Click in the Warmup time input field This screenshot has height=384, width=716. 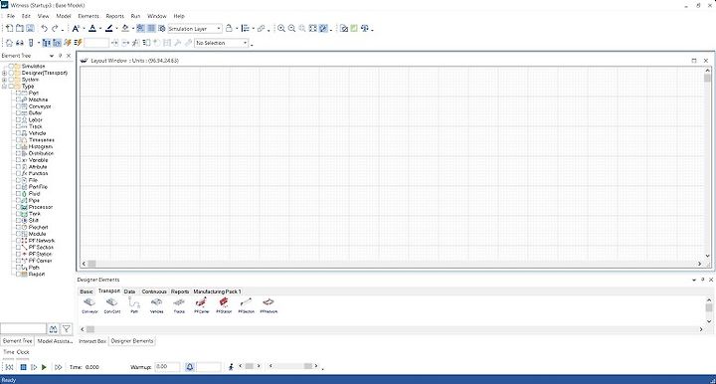pos(167,367)
